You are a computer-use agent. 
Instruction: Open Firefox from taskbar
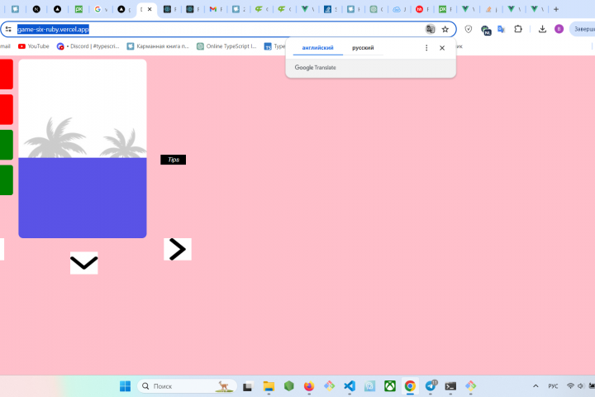309,386
